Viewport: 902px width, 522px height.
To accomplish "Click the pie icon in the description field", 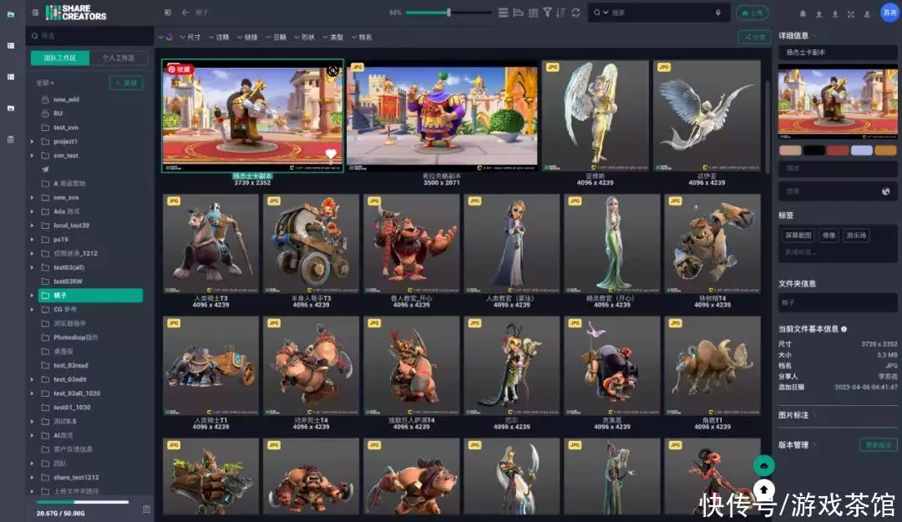I will pyautogui.click(x=886, y=191).
